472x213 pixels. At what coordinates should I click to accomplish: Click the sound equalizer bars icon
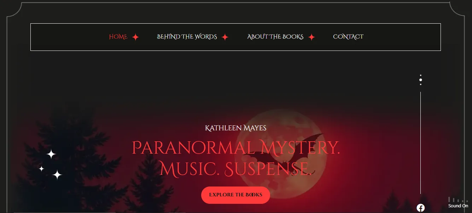coord(458,200)
